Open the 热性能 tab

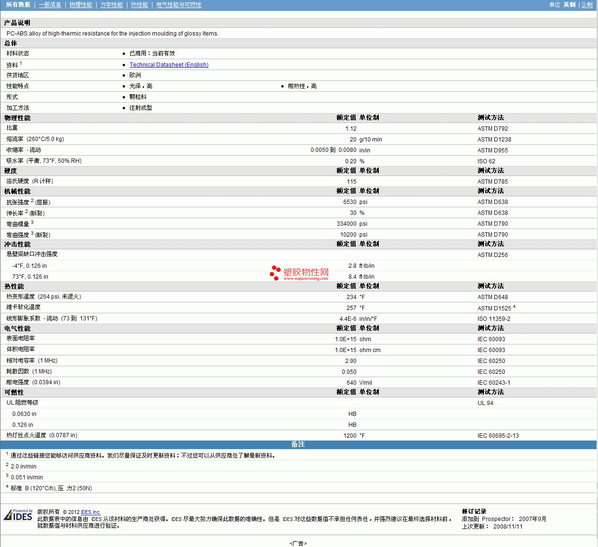click(x=139, y=5)
